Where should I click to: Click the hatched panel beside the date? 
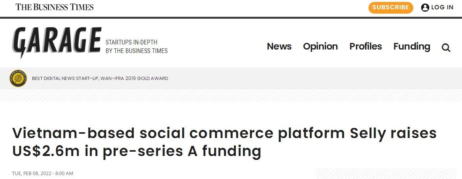[386, 174]
